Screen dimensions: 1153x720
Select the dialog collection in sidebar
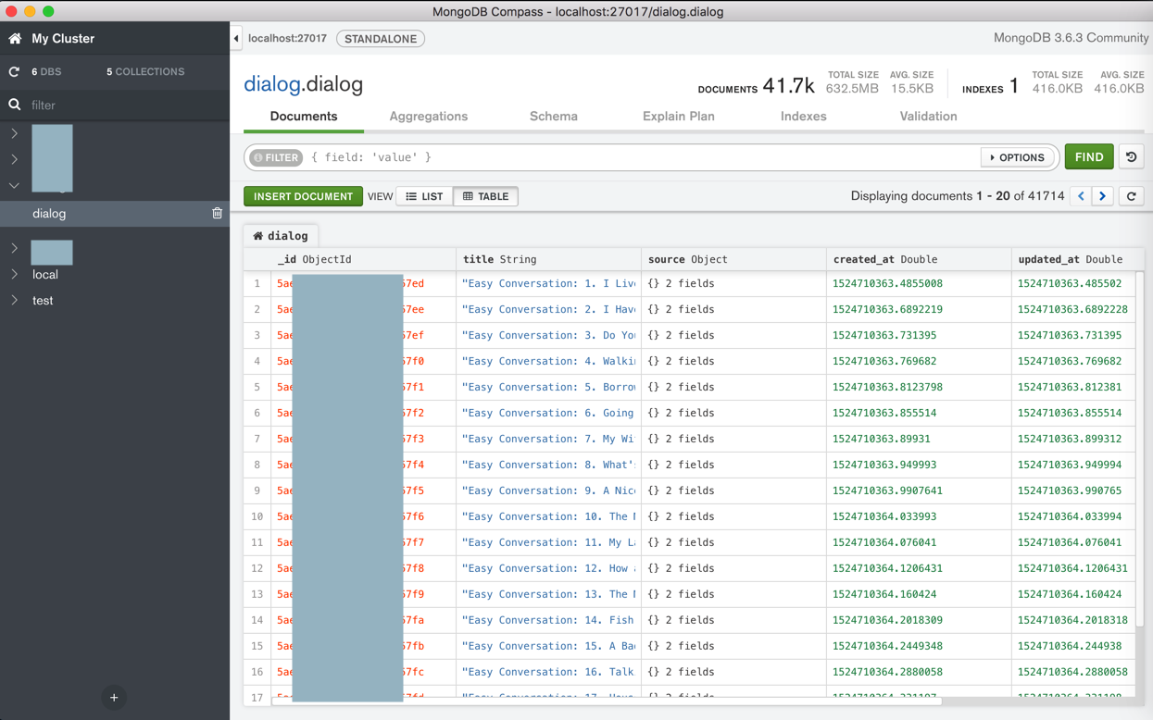pyautogui.click(x=115, y=213)
